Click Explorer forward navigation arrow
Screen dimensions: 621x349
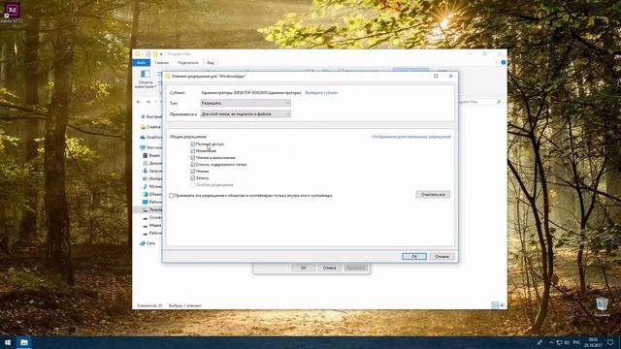[x=148, y=102]
